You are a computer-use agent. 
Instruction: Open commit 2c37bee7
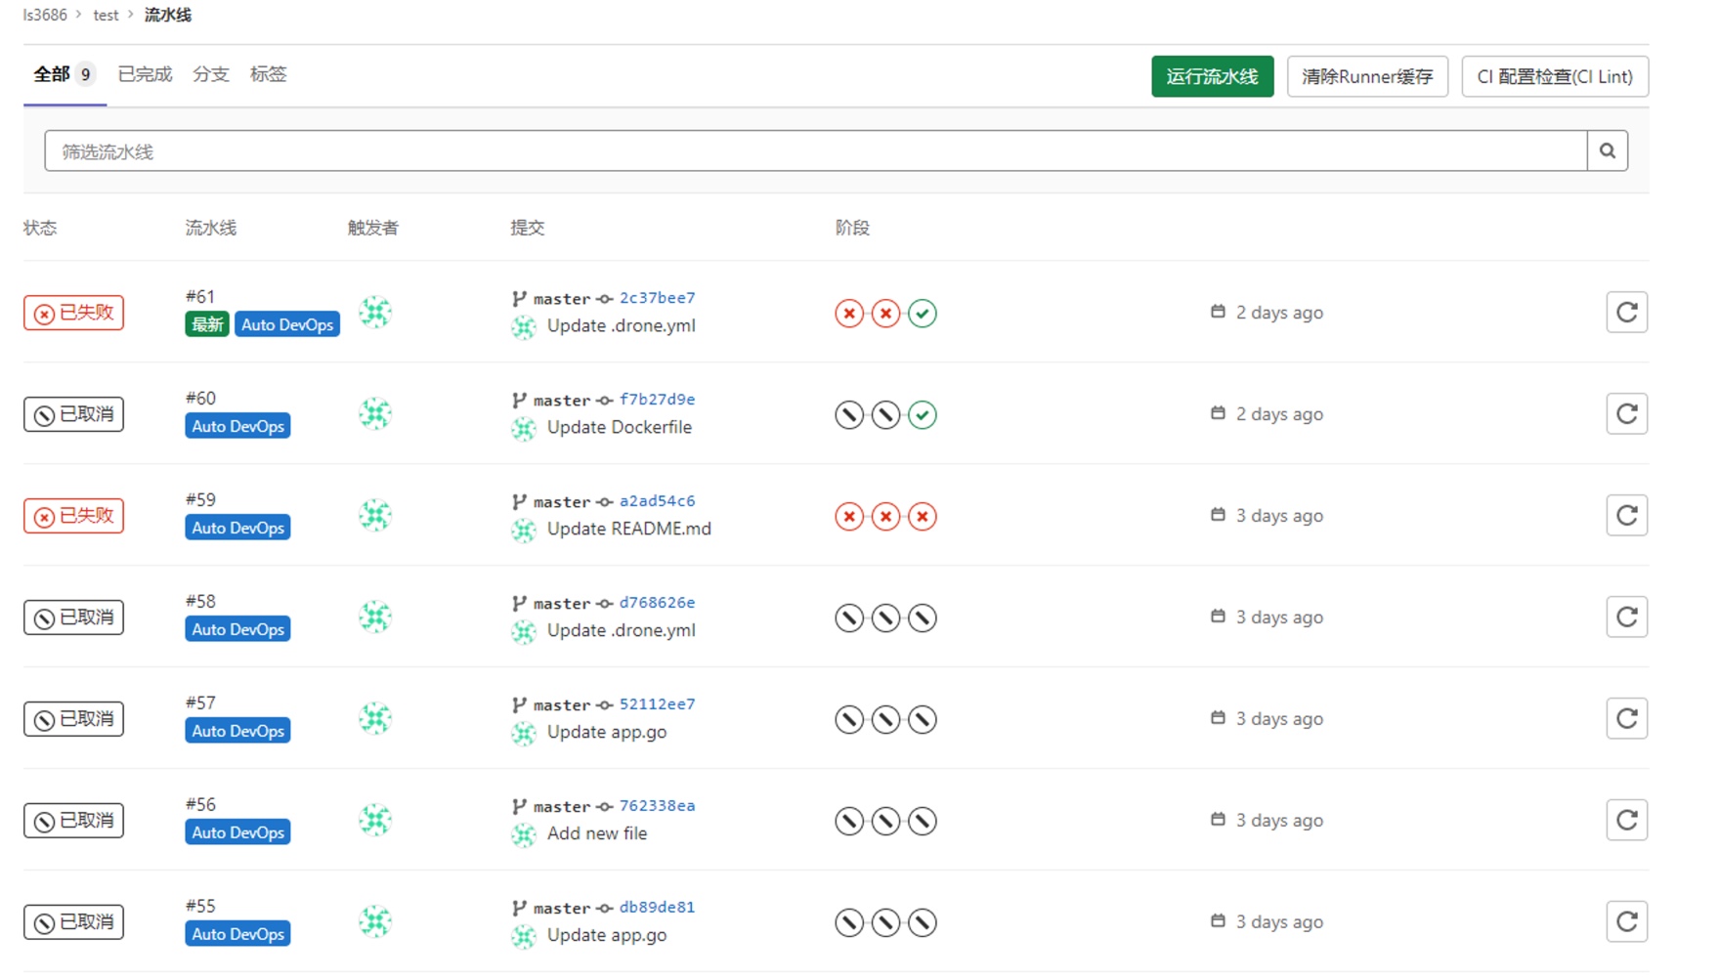pos(657,298)
